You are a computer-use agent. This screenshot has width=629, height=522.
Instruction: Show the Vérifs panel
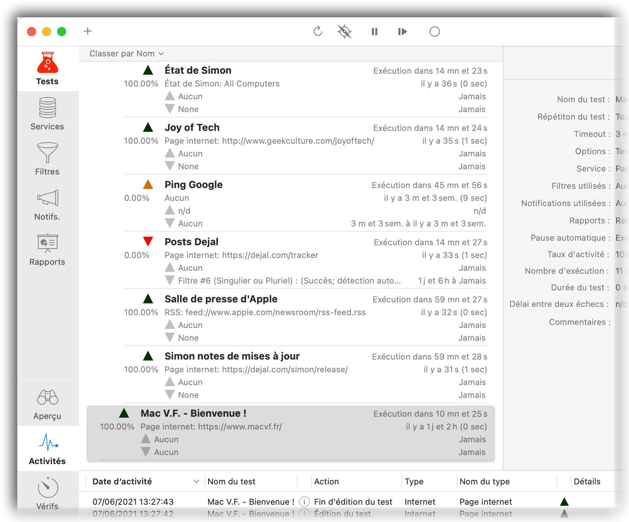(47, 493)
